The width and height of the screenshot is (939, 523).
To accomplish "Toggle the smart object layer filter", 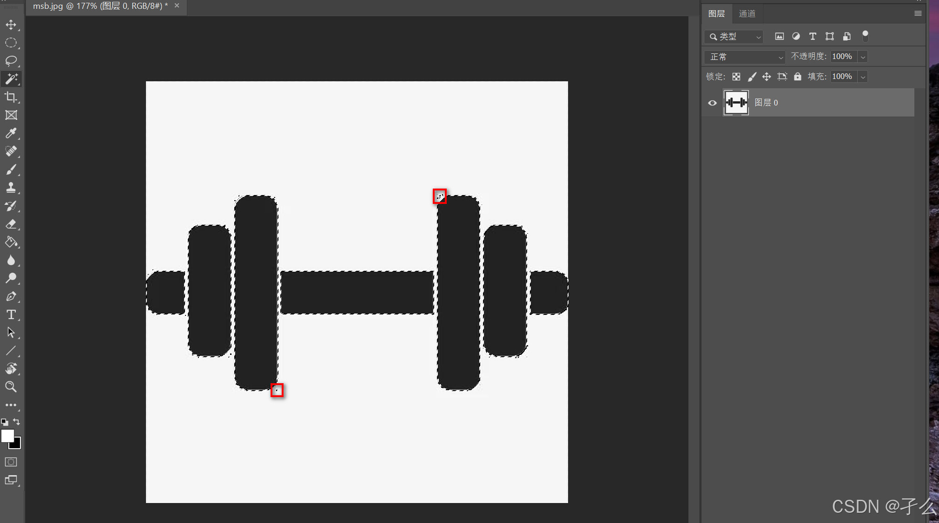I will 846,36.
